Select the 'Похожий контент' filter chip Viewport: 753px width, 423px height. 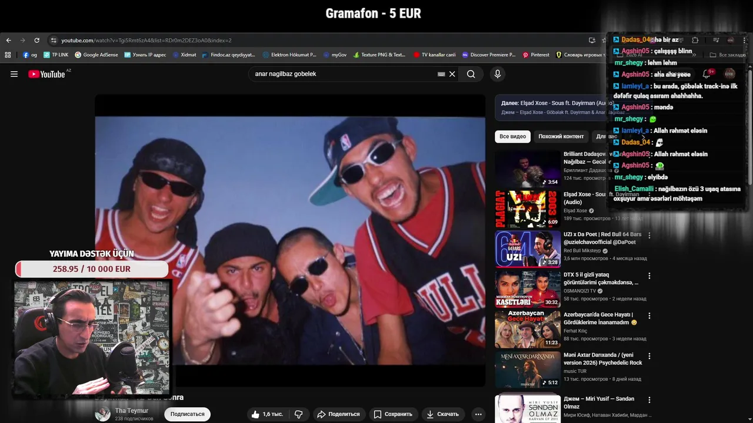point(561,136)
